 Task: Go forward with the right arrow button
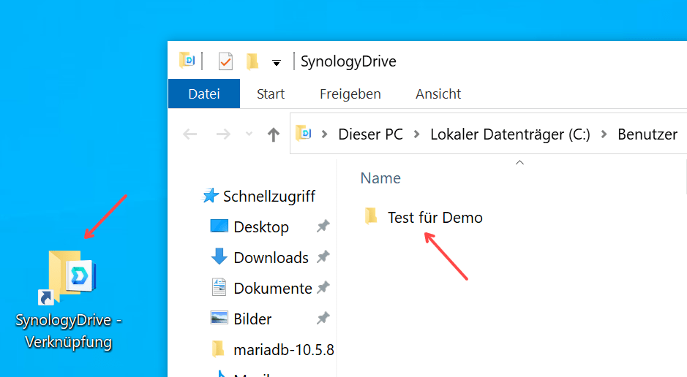(223, 134)
